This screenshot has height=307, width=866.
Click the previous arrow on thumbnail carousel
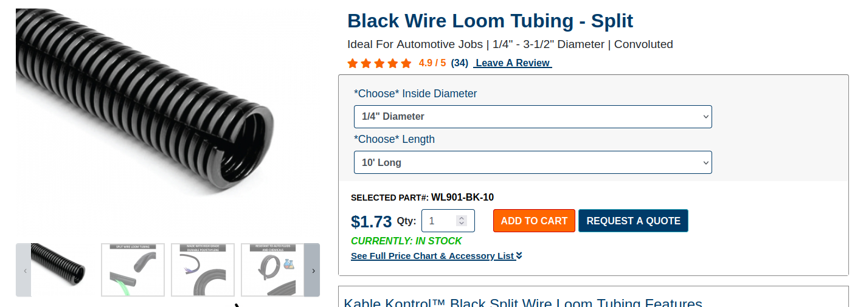pos(24,271)
